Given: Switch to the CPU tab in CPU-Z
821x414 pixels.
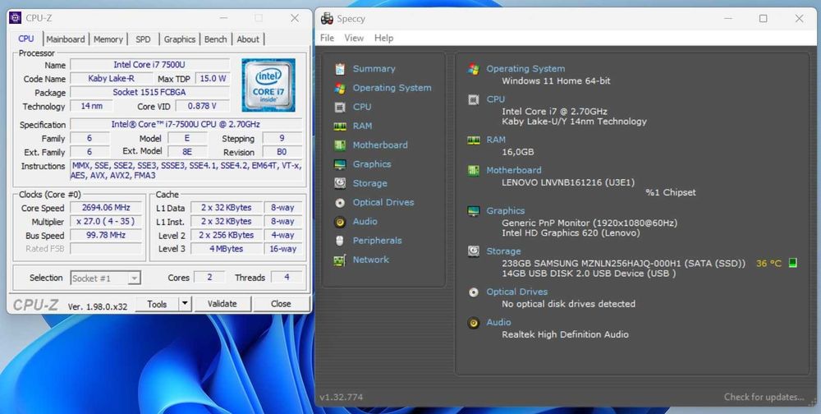Looking at the screenshot, I should (x=25, y=39).
